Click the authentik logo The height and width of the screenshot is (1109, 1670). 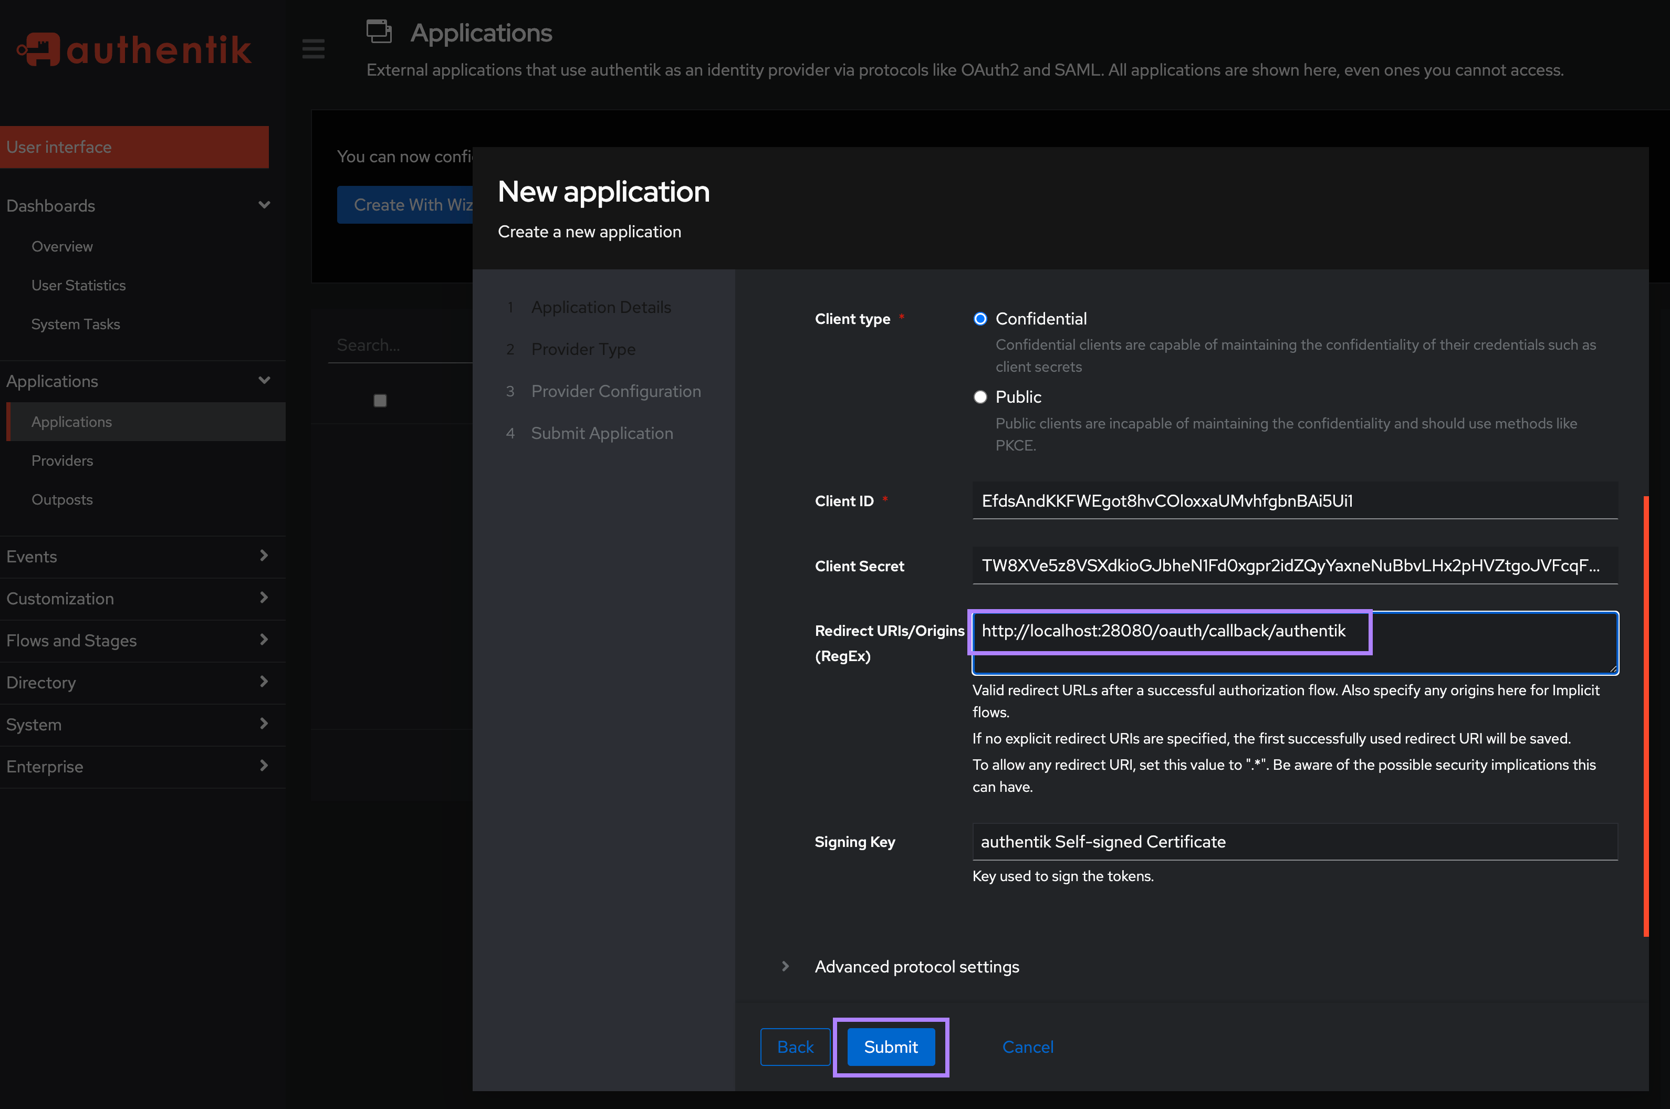(134, 48)
